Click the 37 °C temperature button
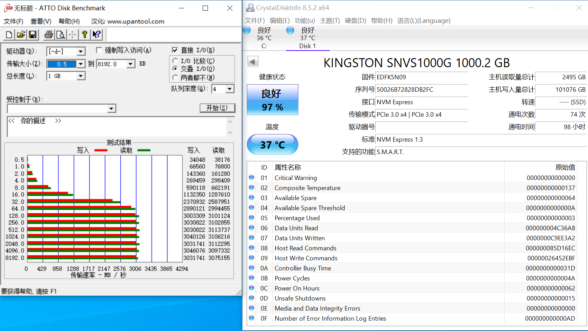588x331 pixels. pyautogui.click(x=273, y=144)
